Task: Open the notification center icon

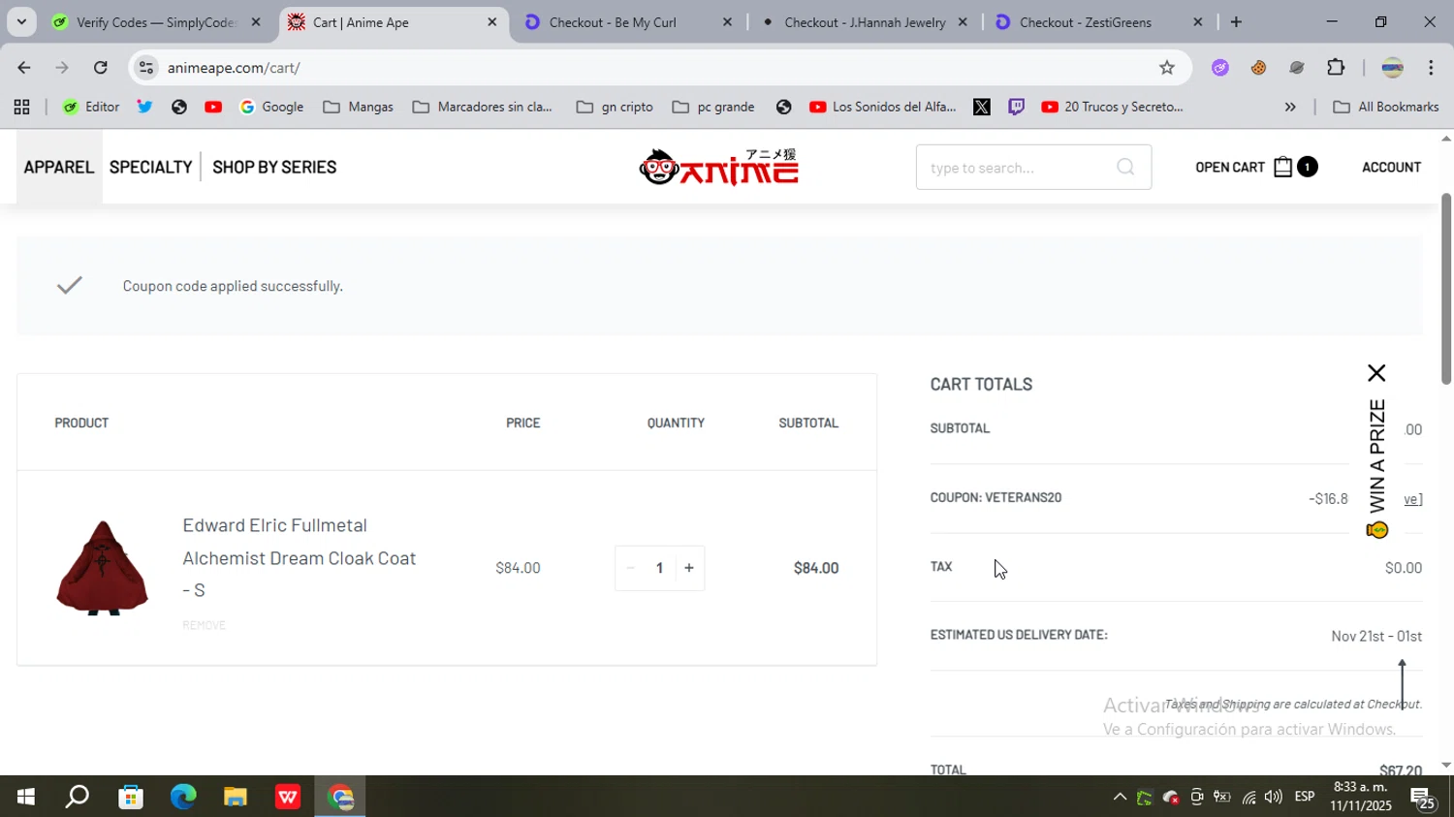Action: click(1423, 799)
